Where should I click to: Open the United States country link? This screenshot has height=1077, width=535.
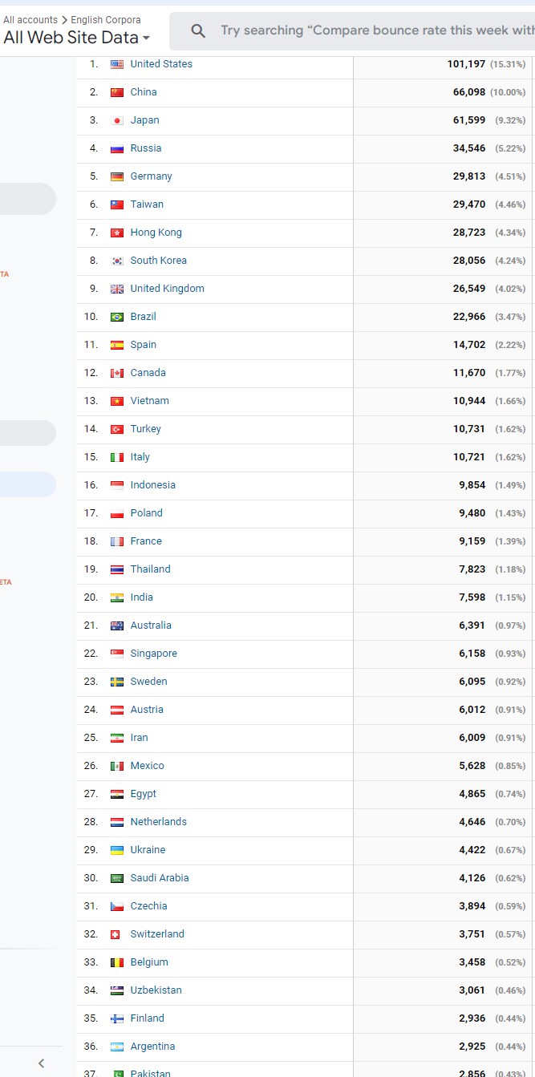(x=161, y=64)
